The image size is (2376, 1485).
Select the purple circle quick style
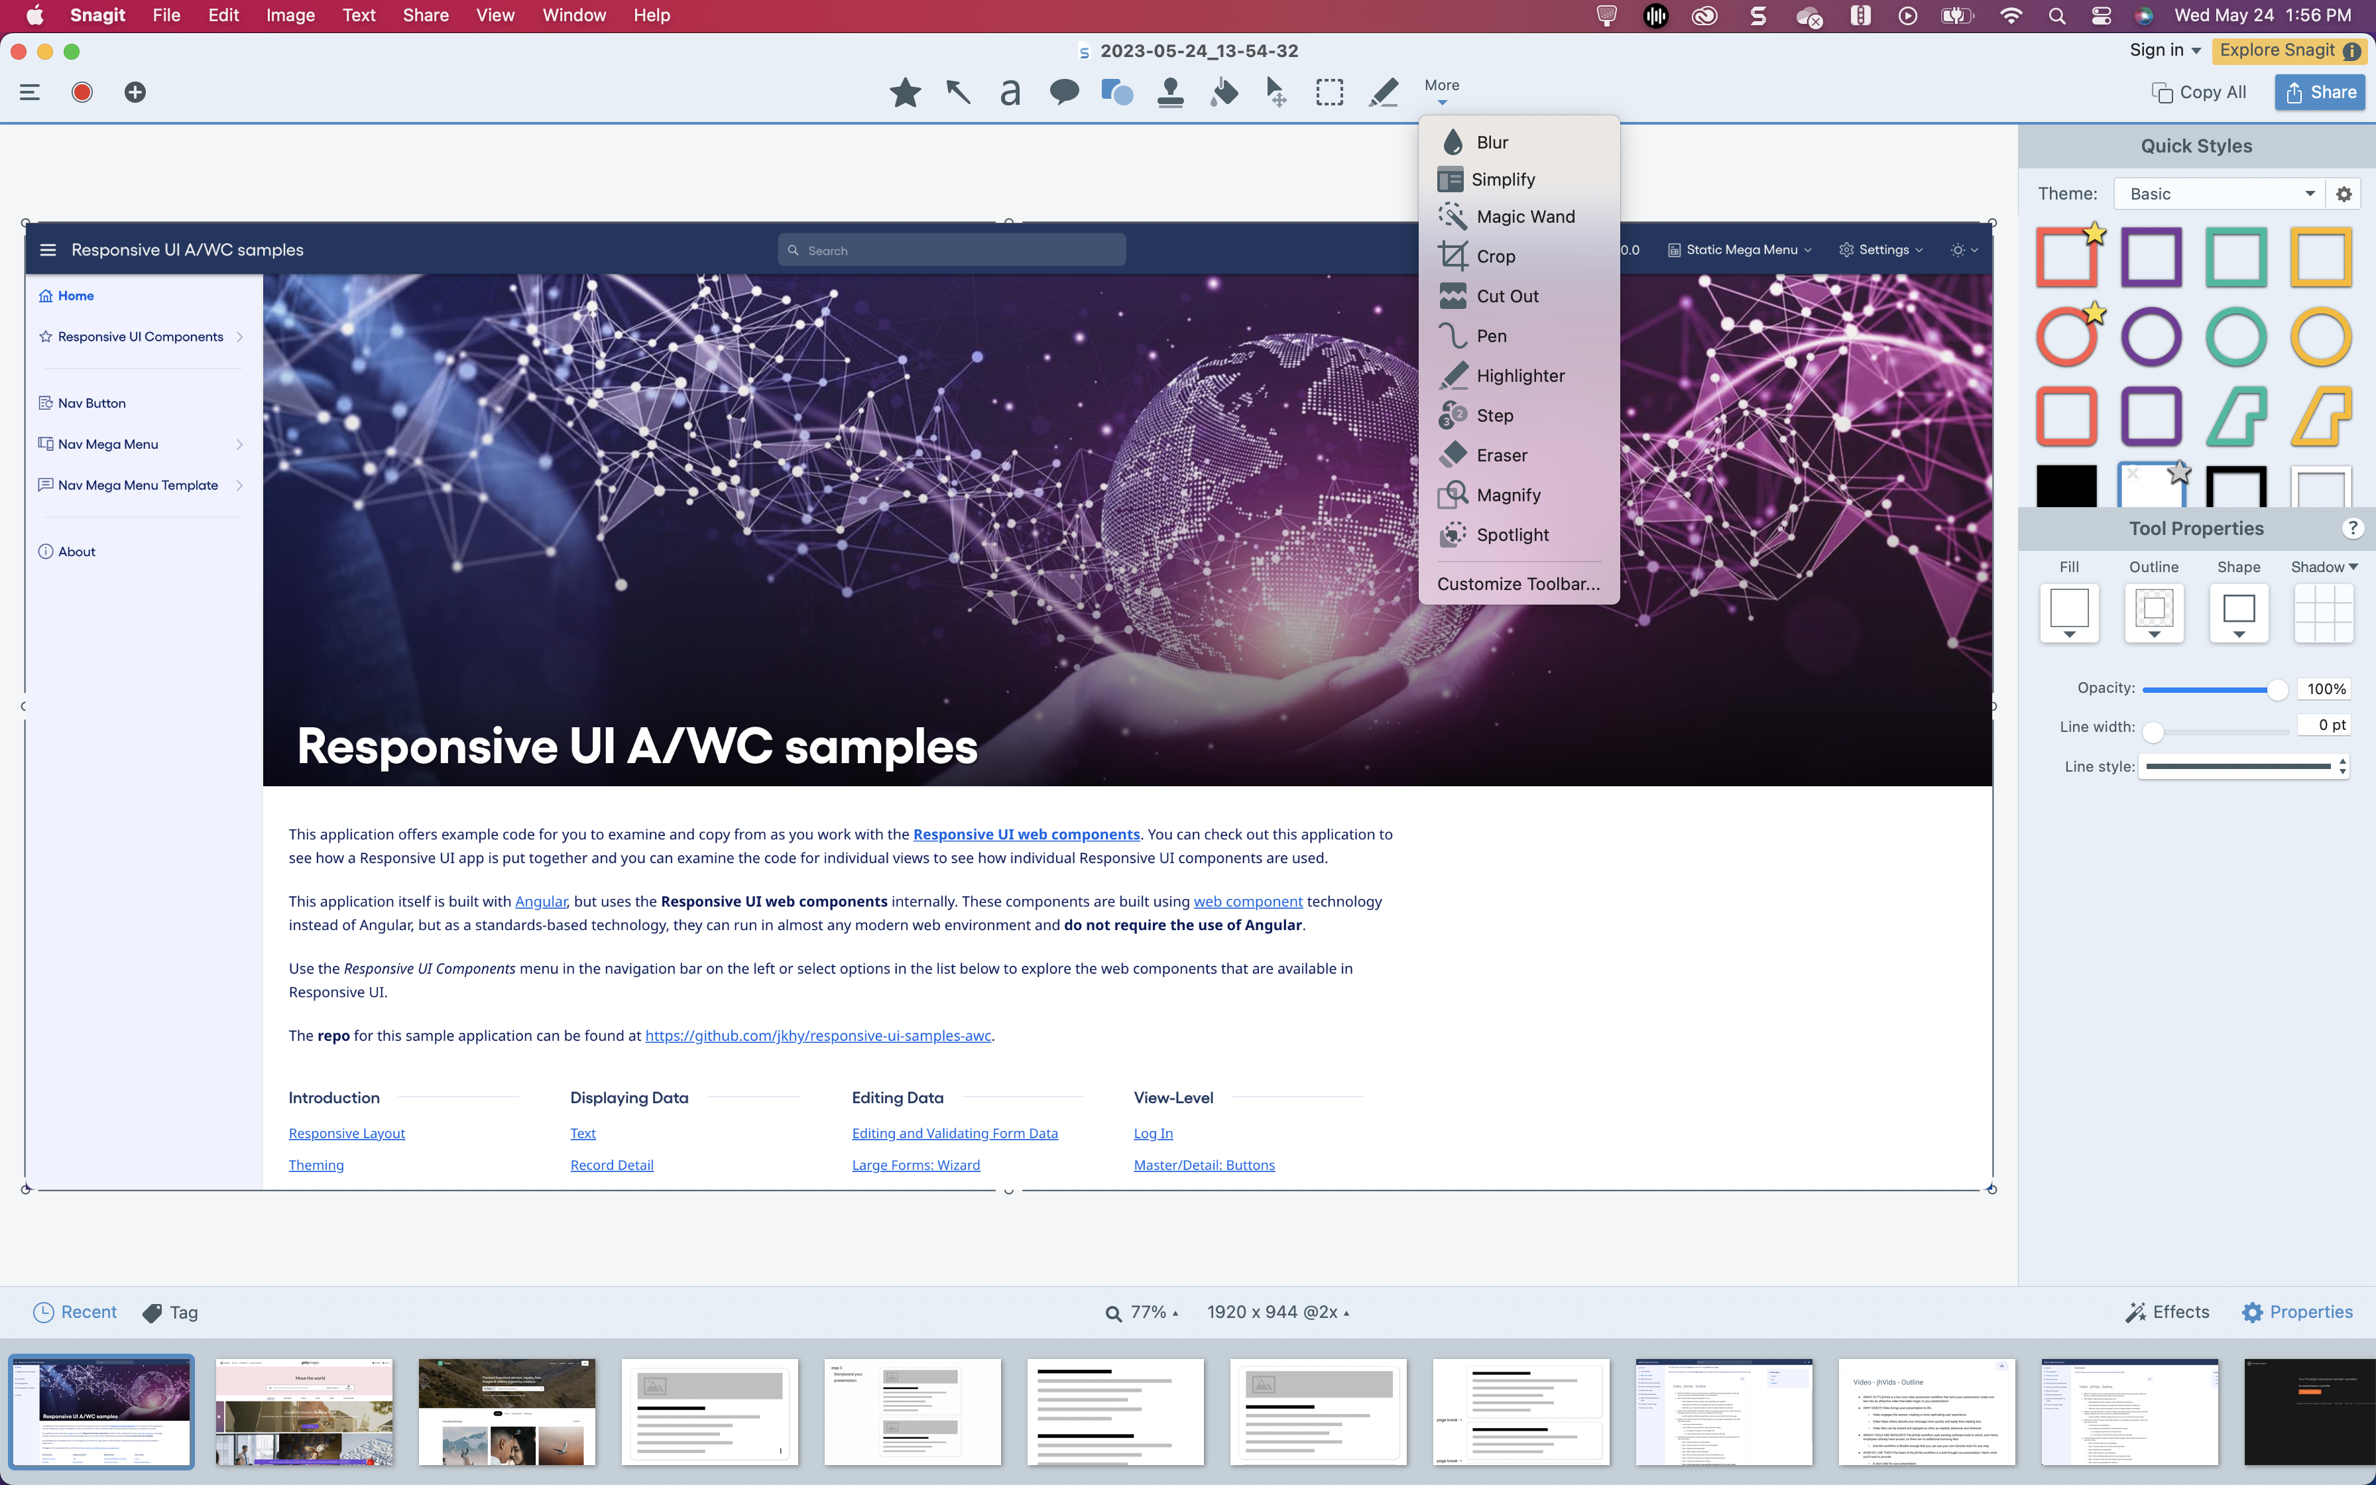pyautogui.click(x=2151, y=337)
